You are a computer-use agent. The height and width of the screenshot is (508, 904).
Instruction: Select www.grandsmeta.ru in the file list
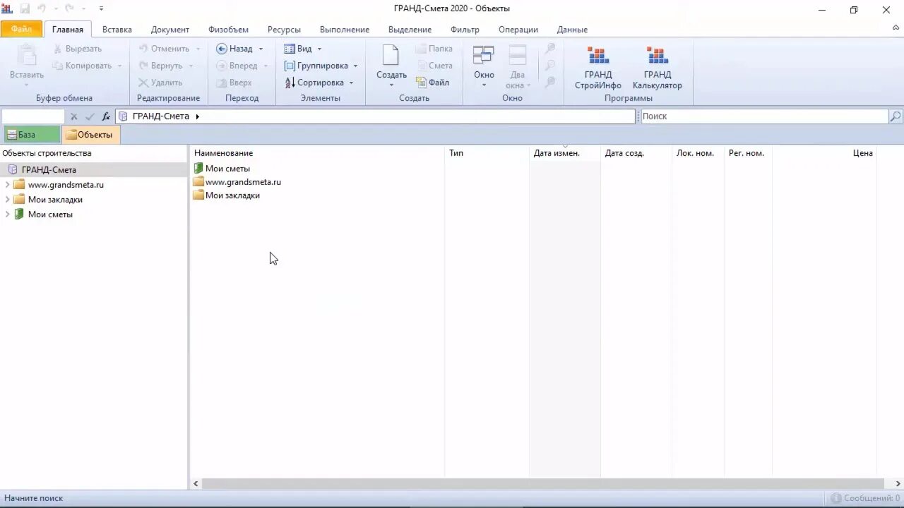pyautogui.click(x=243, y=182)
